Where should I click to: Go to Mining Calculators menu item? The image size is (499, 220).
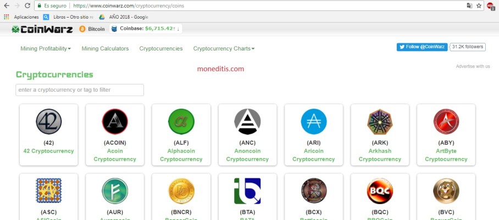tap(105, 49)
